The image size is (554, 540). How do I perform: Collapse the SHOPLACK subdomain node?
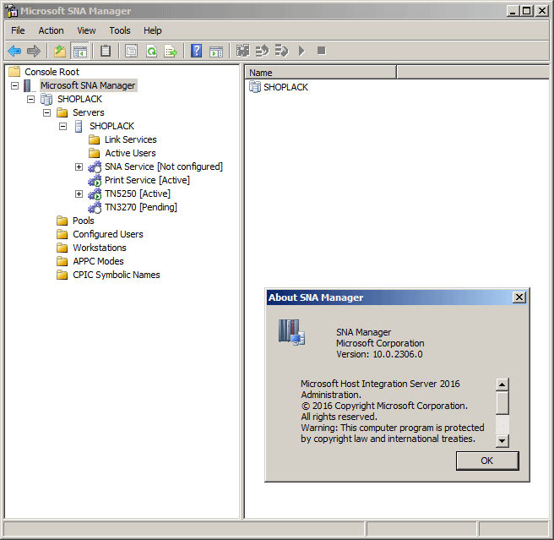click(30, 99)
